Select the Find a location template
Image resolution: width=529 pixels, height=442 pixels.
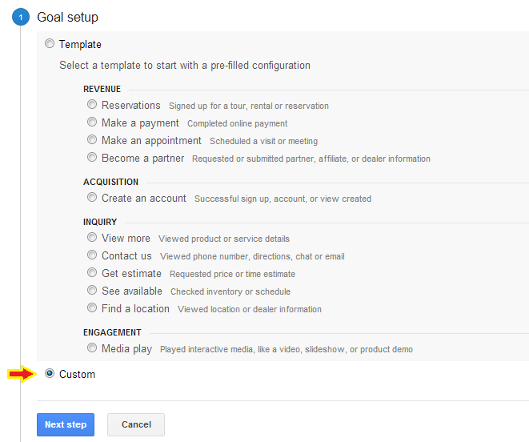[92, 307]
